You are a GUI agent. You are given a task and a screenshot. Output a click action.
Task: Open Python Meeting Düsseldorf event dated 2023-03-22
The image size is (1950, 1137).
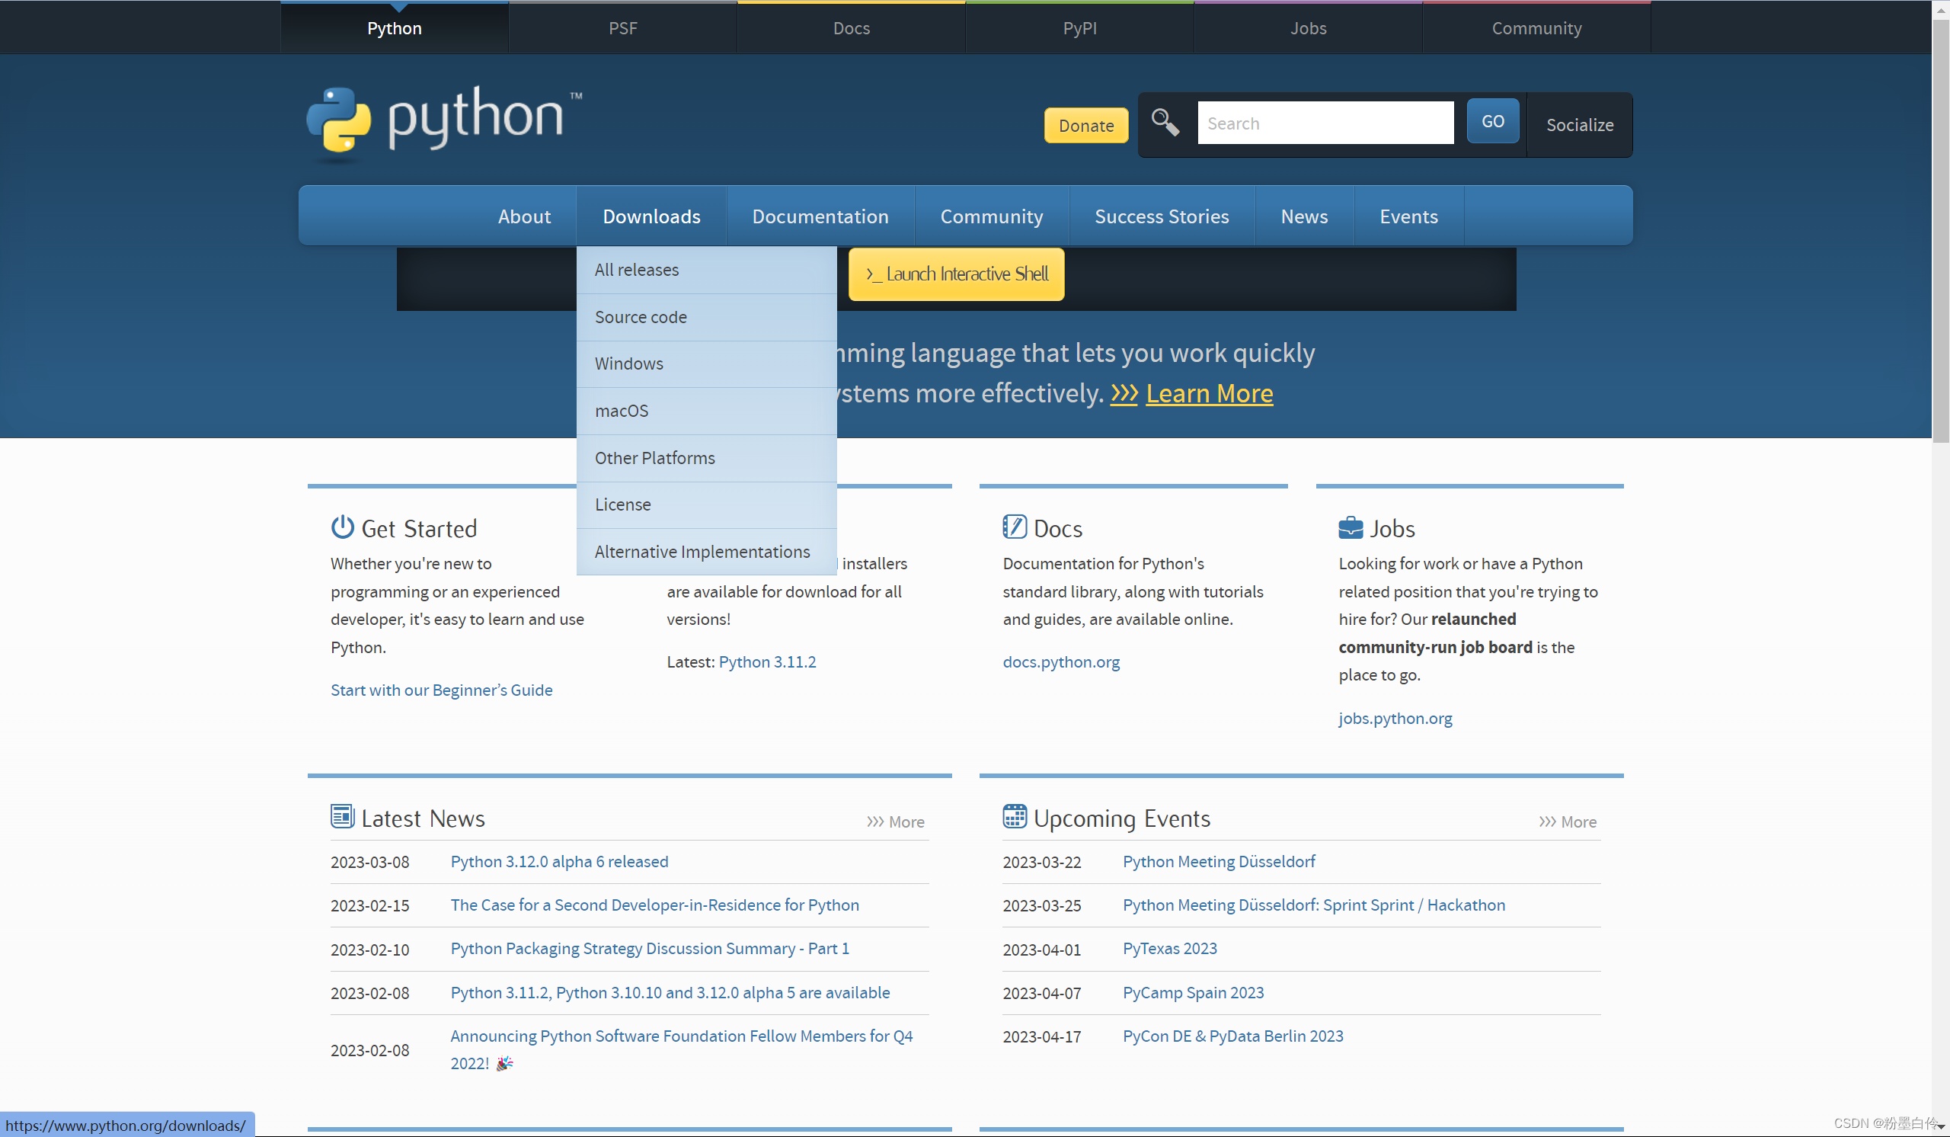click(x=1219, y=861)
